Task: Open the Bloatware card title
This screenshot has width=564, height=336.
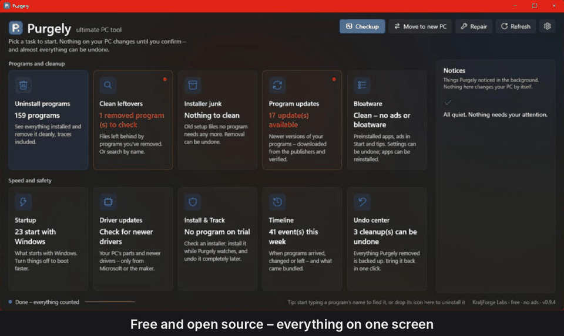Action: pyautogui.click(x=368, y=104)
